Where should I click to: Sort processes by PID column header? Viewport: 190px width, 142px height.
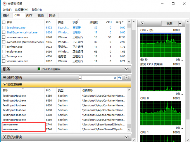tap(51, 22)
